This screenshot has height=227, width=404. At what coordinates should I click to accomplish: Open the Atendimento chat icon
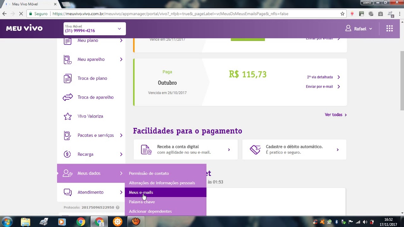pos(68,192)
